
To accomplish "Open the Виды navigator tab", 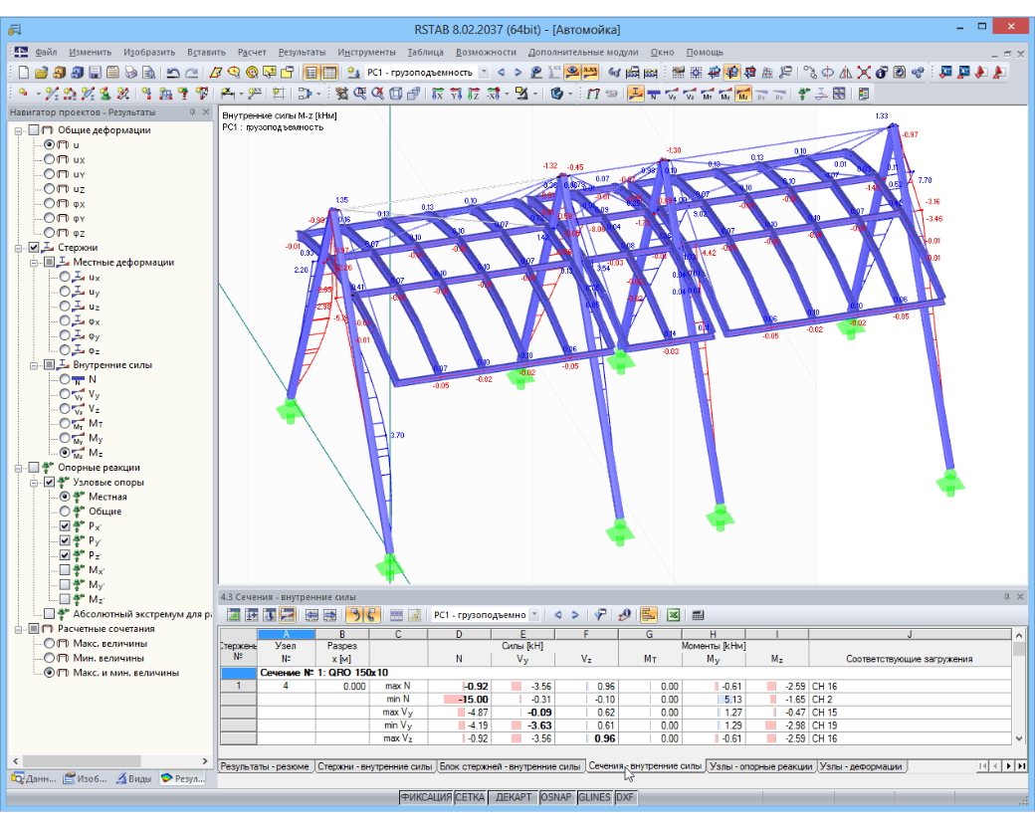I will click(x=133, y=778).
